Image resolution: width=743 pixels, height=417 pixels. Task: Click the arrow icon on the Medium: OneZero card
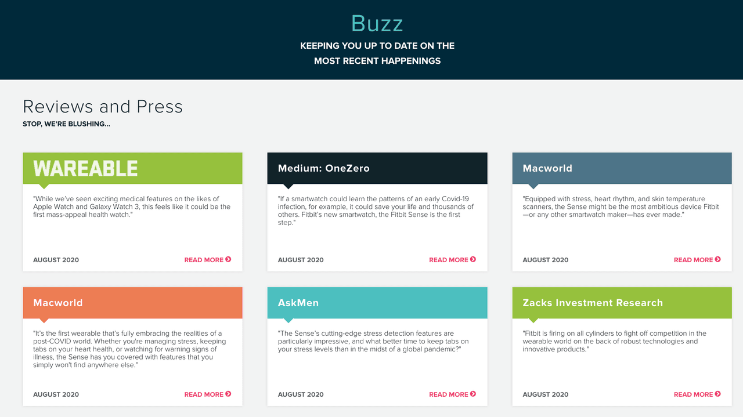click(x=474, y=260)
